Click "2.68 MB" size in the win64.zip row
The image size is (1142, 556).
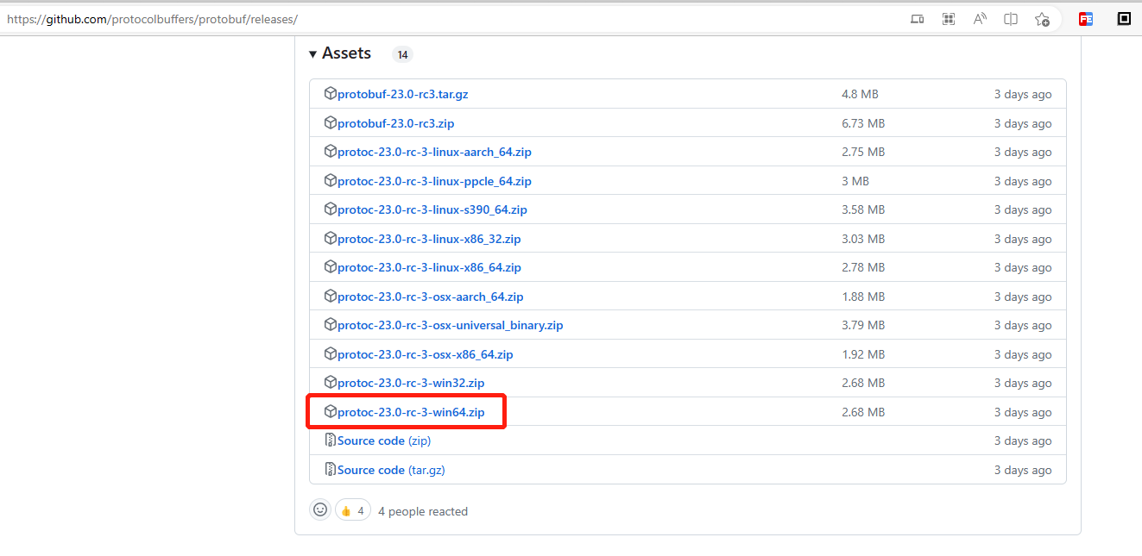863,412
